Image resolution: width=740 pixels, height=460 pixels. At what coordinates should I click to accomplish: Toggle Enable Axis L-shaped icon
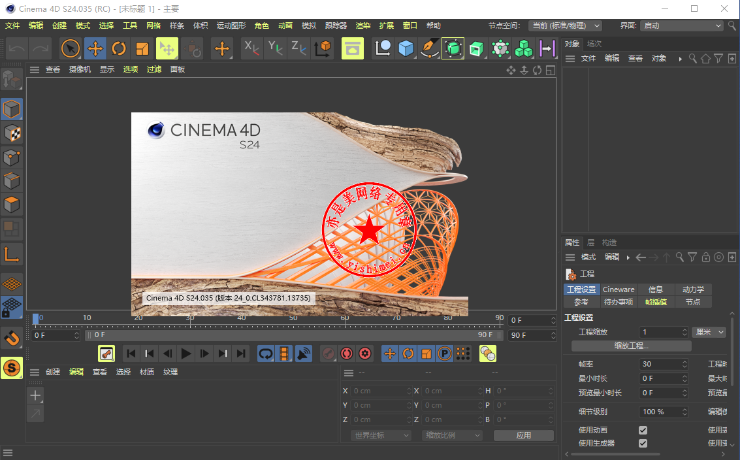[12, 254]
